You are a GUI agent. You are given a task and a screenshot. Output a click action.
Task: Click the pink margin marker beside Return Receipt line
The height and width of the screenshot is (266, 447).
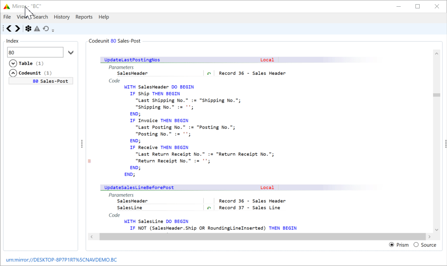click(x=90, y=161)
